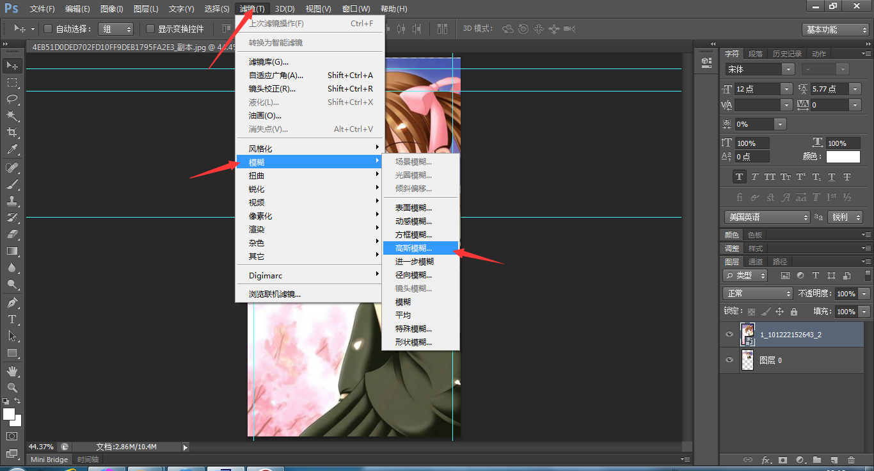Click the new group folder icon
The height and width of the screenshot is (471, 874).
pos(817,459)
